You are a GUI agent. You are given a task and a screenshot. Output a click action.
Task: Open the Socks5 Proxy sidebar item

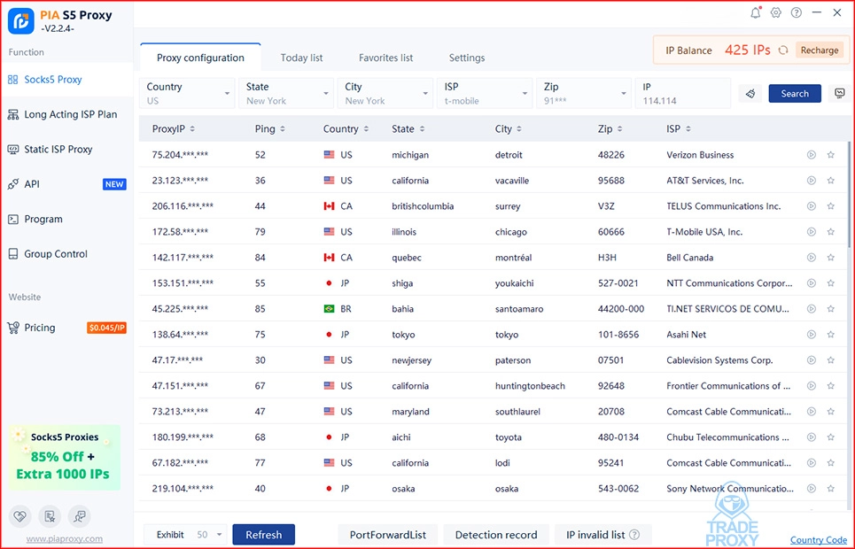66,80
